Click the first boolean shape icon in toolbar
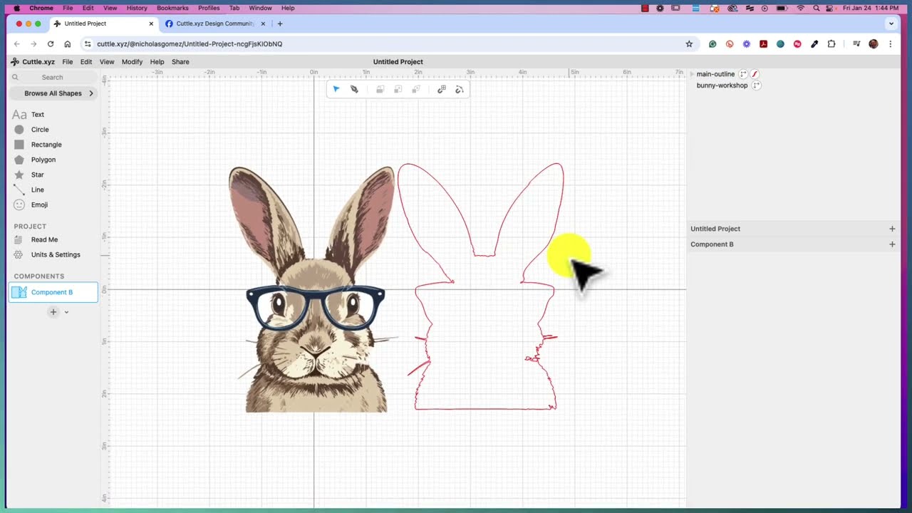The image size is (912, 513). (380, 89)
